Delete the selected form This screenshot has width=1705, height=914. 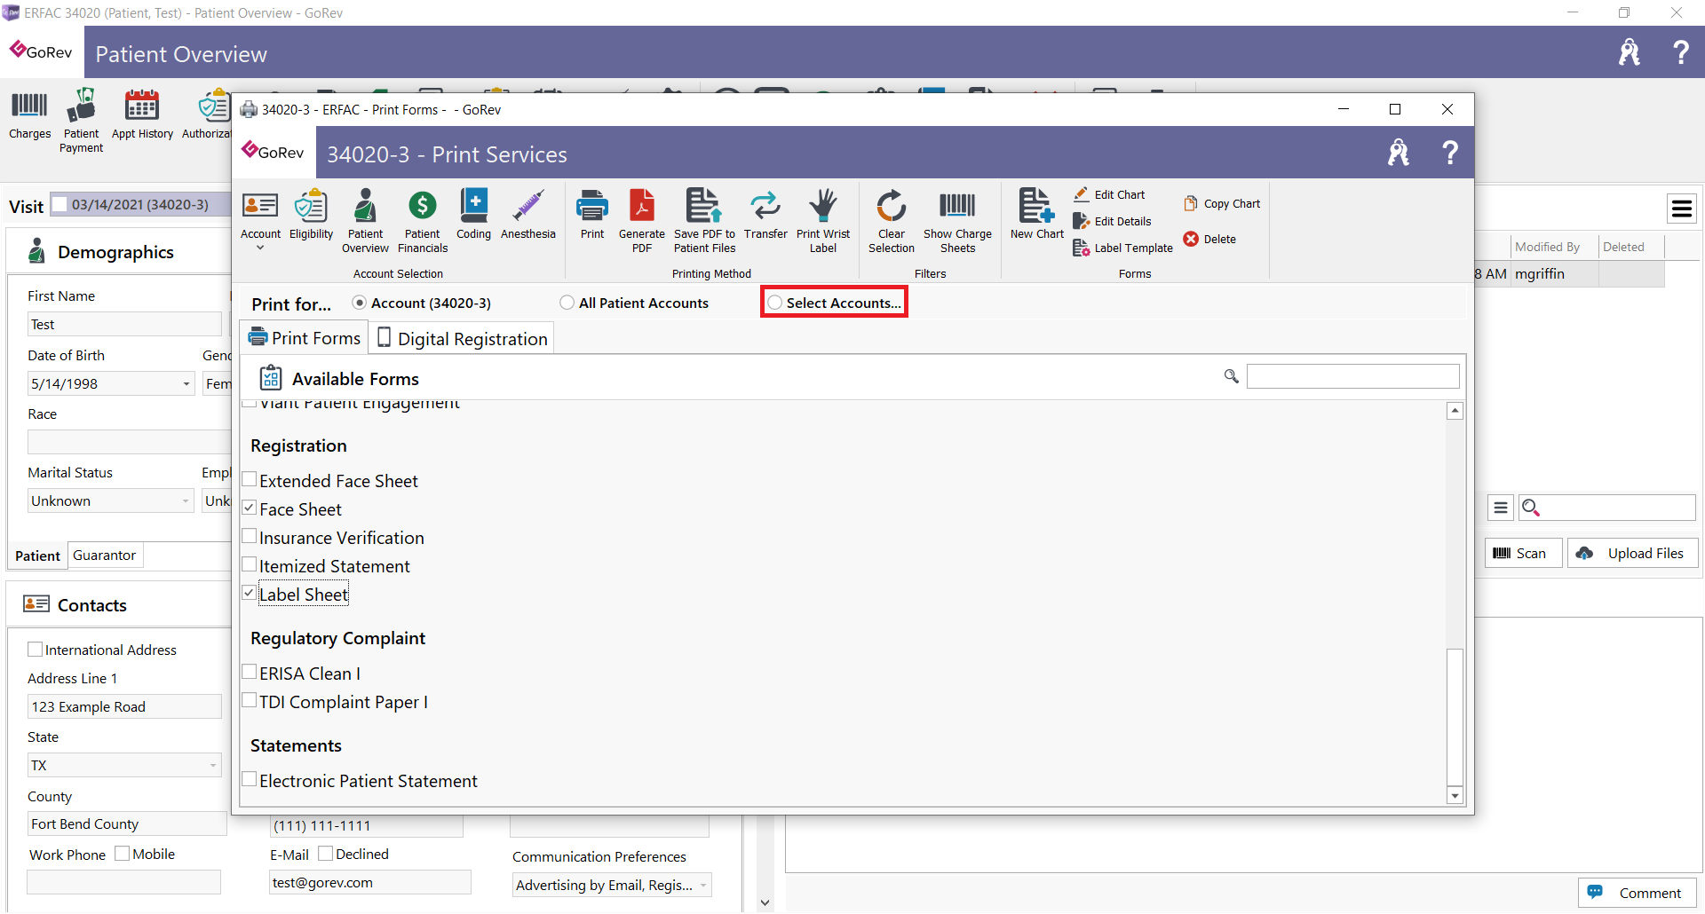[x=1209, y=239]
